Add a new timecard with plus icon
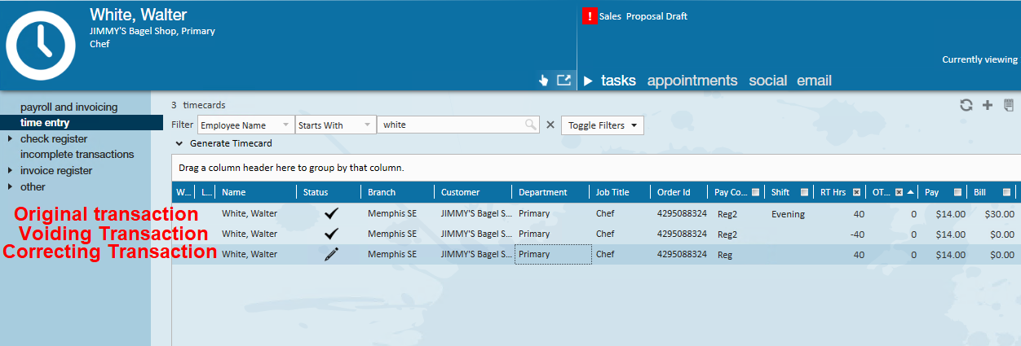 pos(988,105)
